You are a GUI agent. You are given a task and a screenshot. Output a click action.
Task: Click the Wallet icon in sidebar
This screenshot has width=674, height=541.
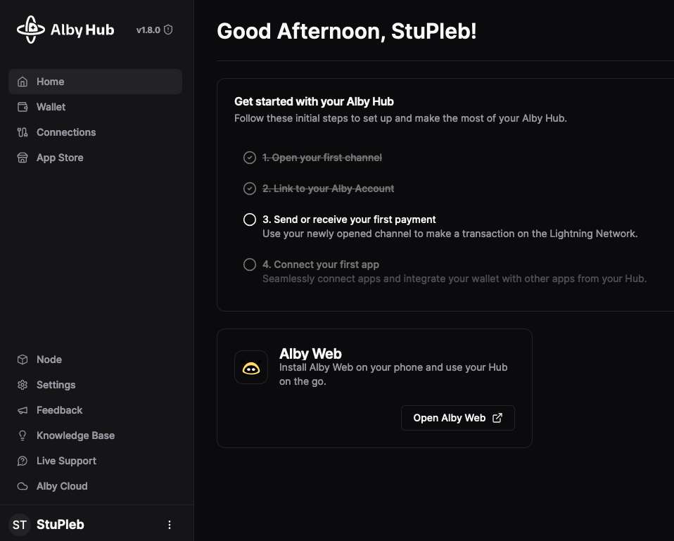(23, 107)
